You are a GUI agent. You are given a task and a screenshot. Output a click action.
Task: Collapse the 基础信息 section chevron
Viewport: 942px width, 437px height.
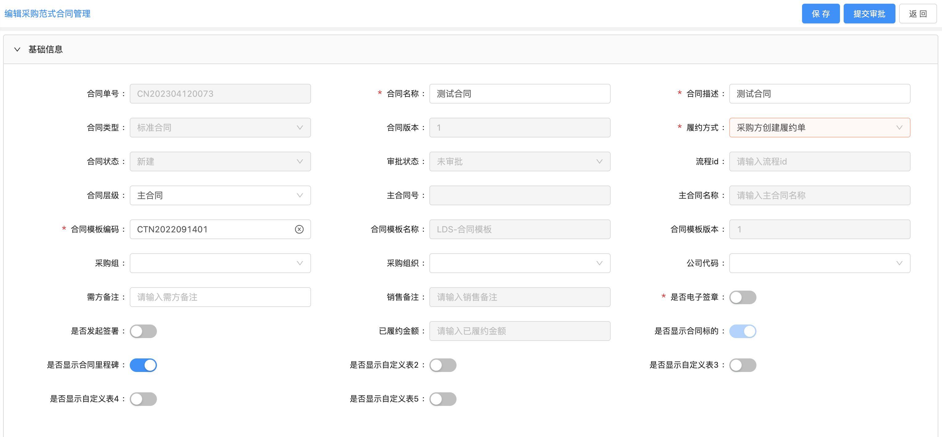pos(17,49)
